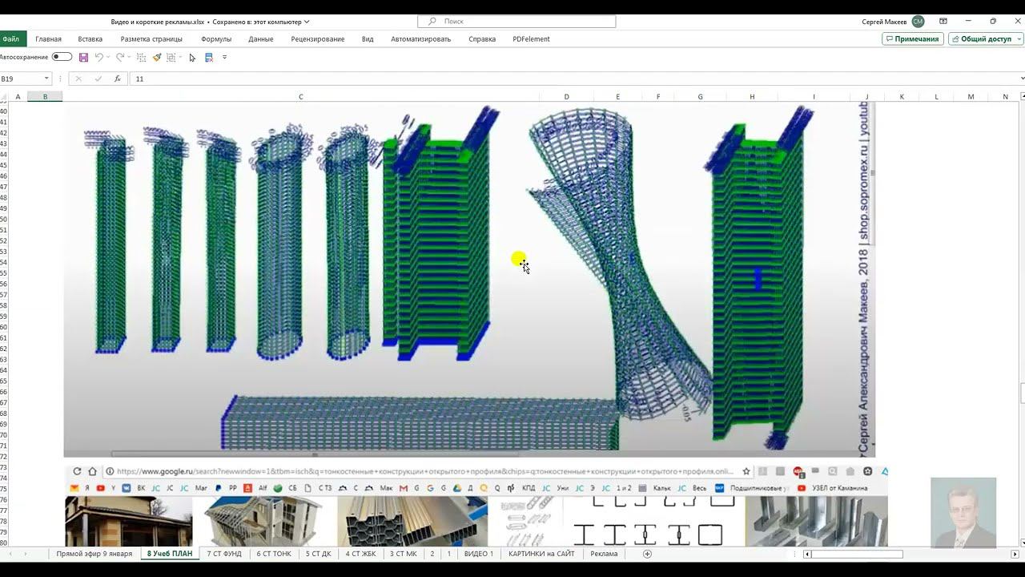Click the insert function fx icon
This screenshot has height=577, width=1025.
point(118,79)
